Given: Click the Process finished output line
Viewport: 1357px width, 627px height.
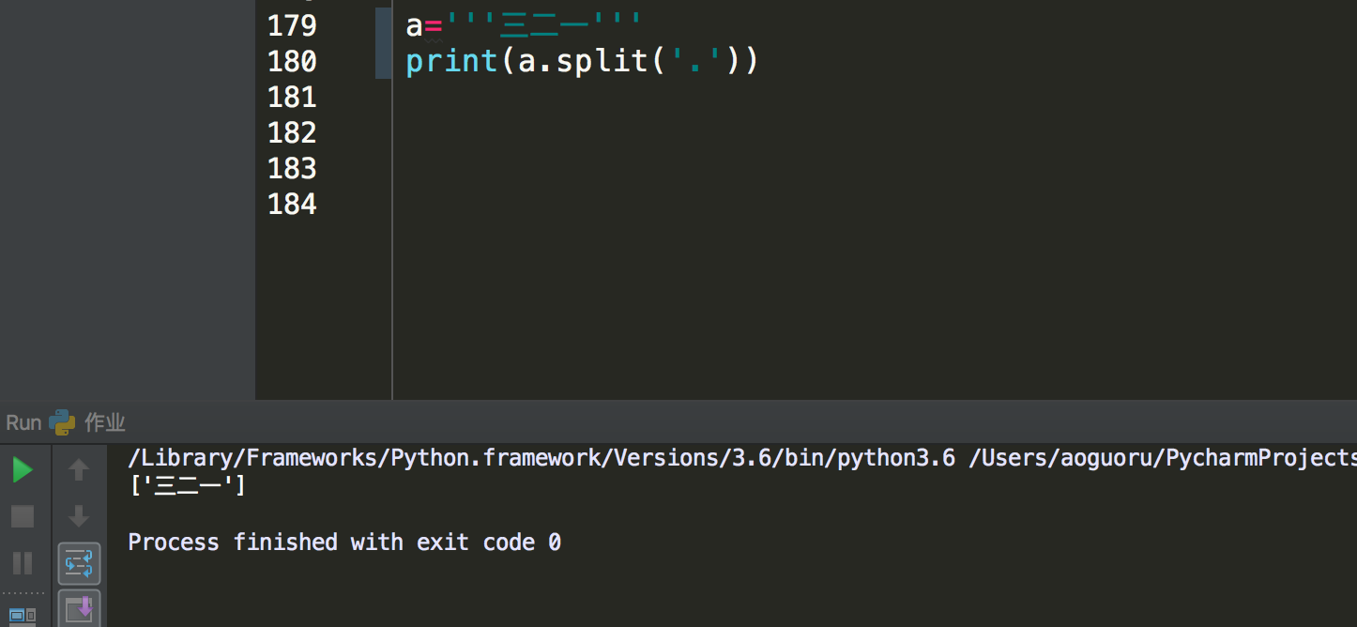Looking at the screenshot, I should coord(344,542).
